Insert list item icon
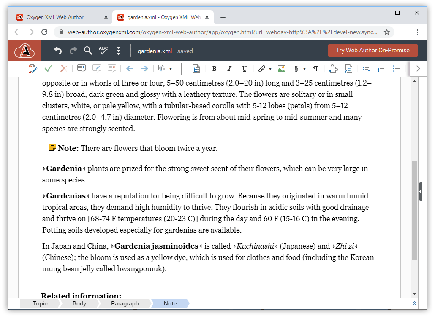Screen dimensions: 435x316 pyautogui.click(x=367, y=69)
